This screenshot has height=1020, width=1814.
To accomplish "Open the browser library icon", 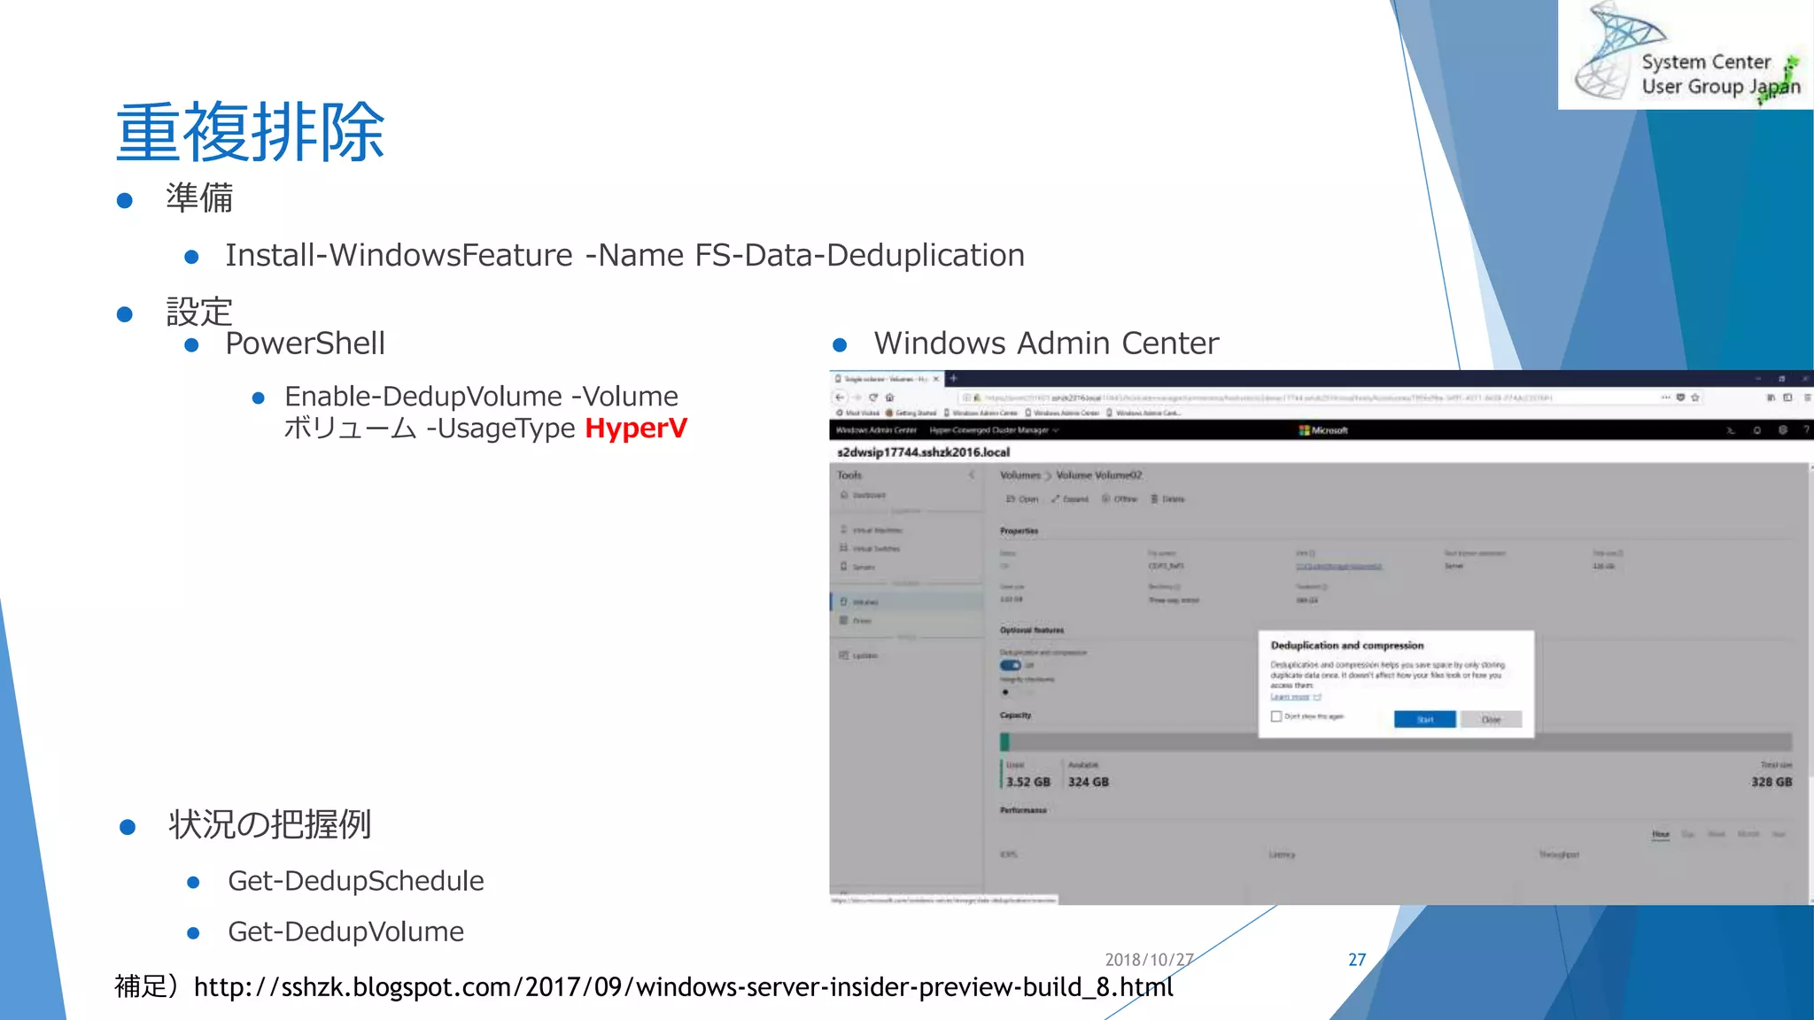I will (x=1771, y=398).
